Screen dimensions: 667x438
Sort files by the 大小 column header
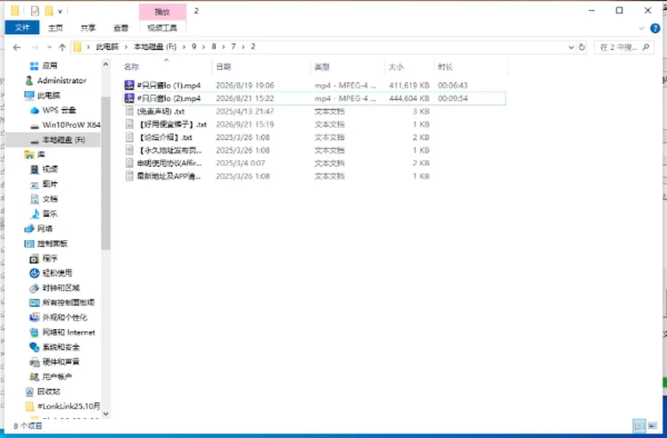396,67
